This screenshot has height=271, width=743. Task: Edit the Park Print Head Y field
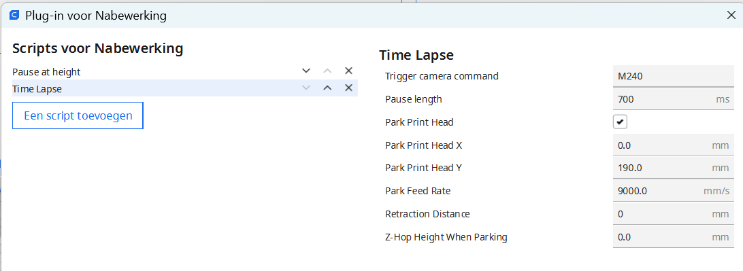click(674, 168)
